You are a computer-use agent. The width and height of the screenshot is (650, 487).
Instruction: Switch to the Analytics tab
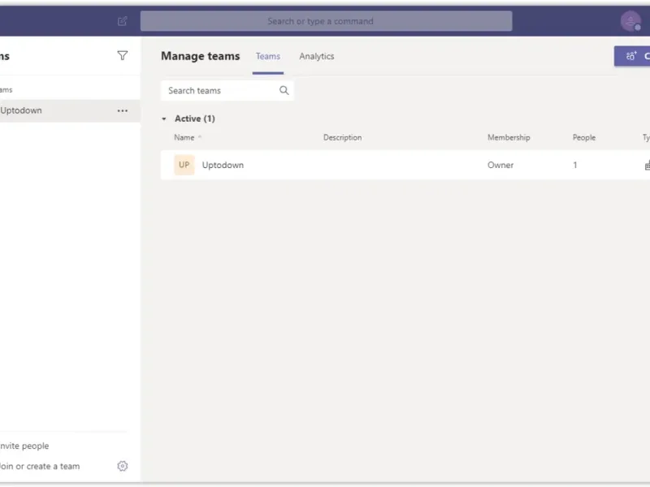pos(317,56)
